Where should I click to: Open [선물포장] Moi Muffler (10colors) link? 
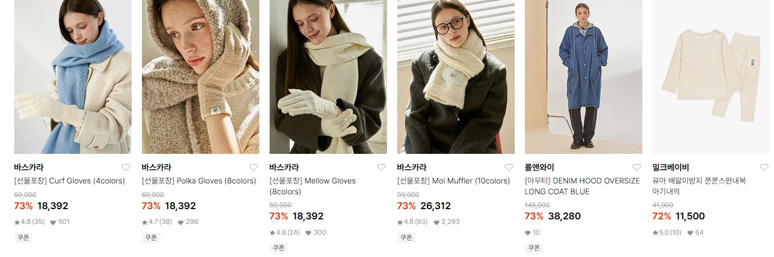point(454,181)
